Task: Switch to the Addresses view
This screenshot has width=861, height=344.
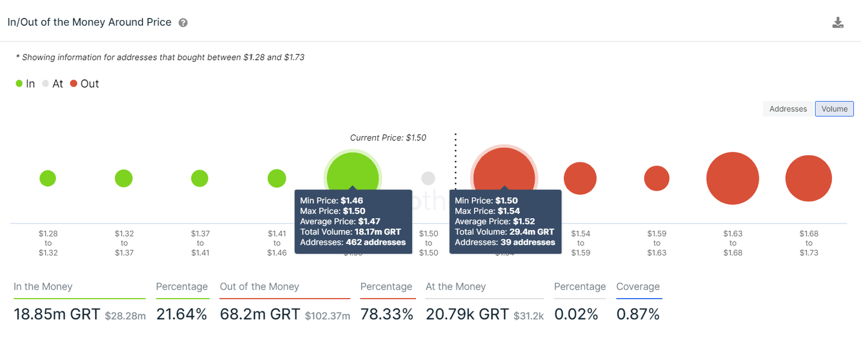Action: pos(788,109)
